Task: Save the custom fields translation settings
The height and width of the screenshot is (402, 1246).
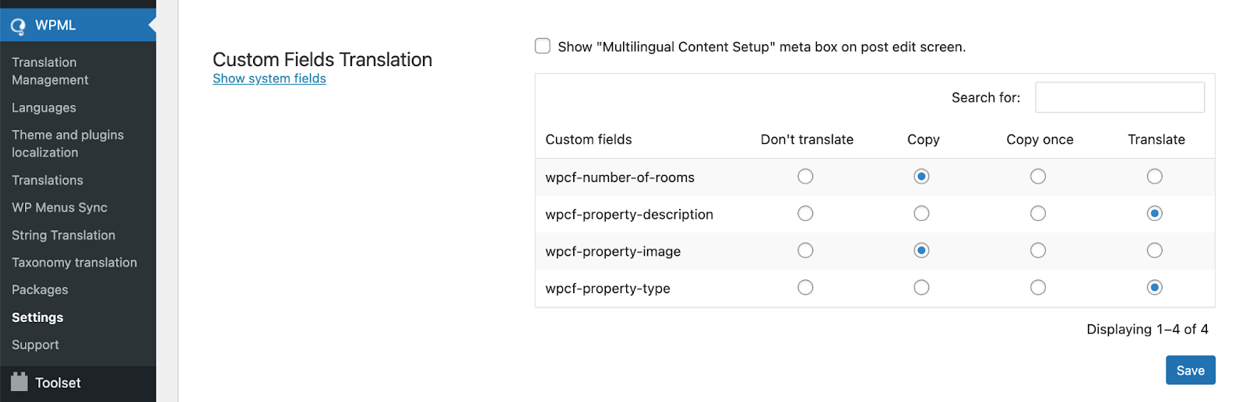Action: pos(1190,370)
